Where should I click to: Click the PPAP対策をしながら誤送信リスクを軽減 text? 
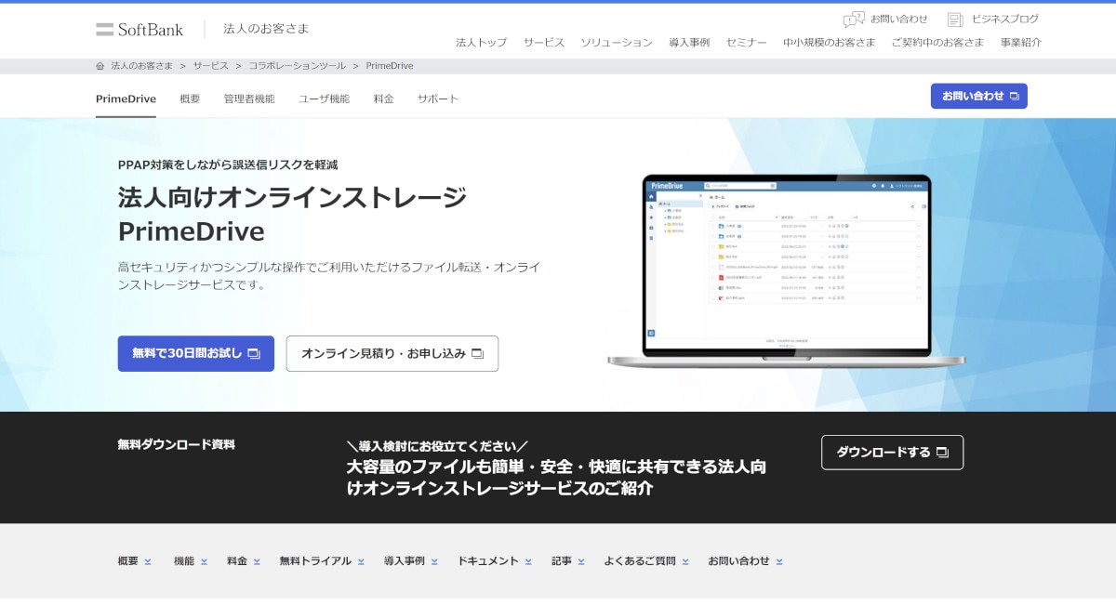[x=228, y=164]
